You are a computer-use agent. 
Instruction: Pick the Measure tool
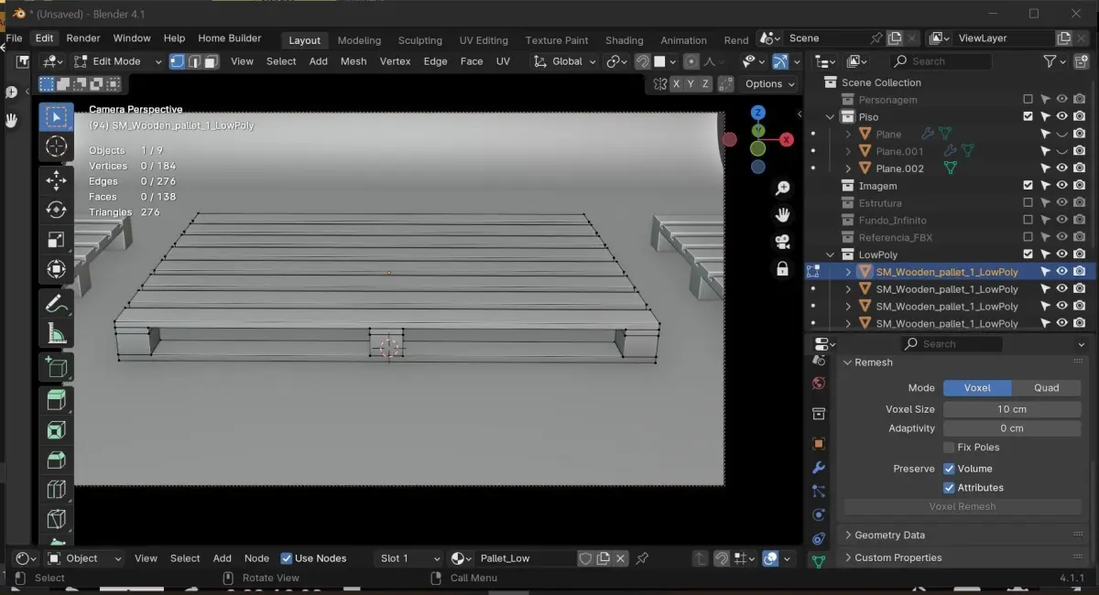(x=56, y=334)
